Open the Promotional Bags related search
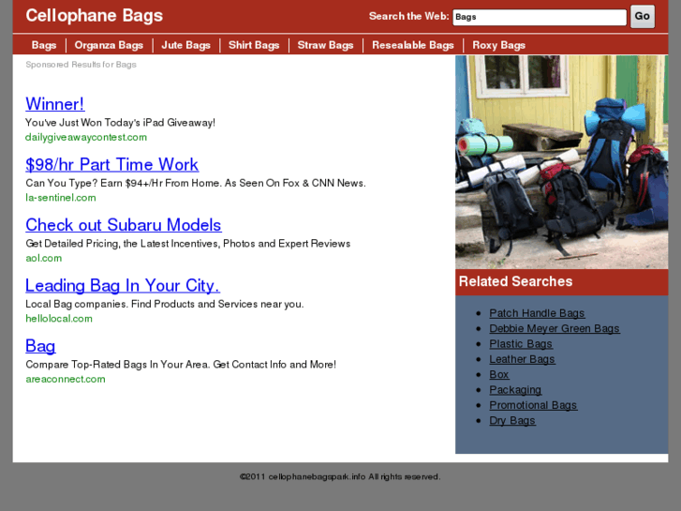Screen dimensions: 681x511 533,405
